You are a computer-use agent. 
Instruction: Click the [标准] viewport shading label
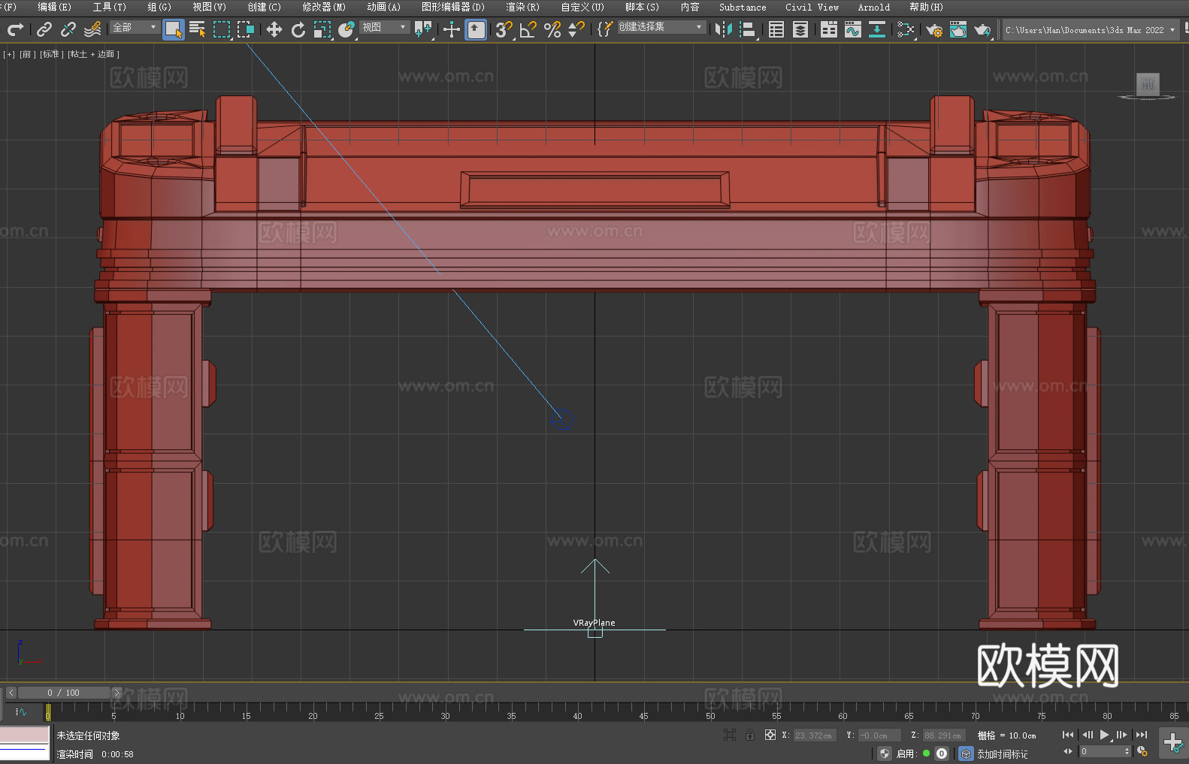(52, 54)
